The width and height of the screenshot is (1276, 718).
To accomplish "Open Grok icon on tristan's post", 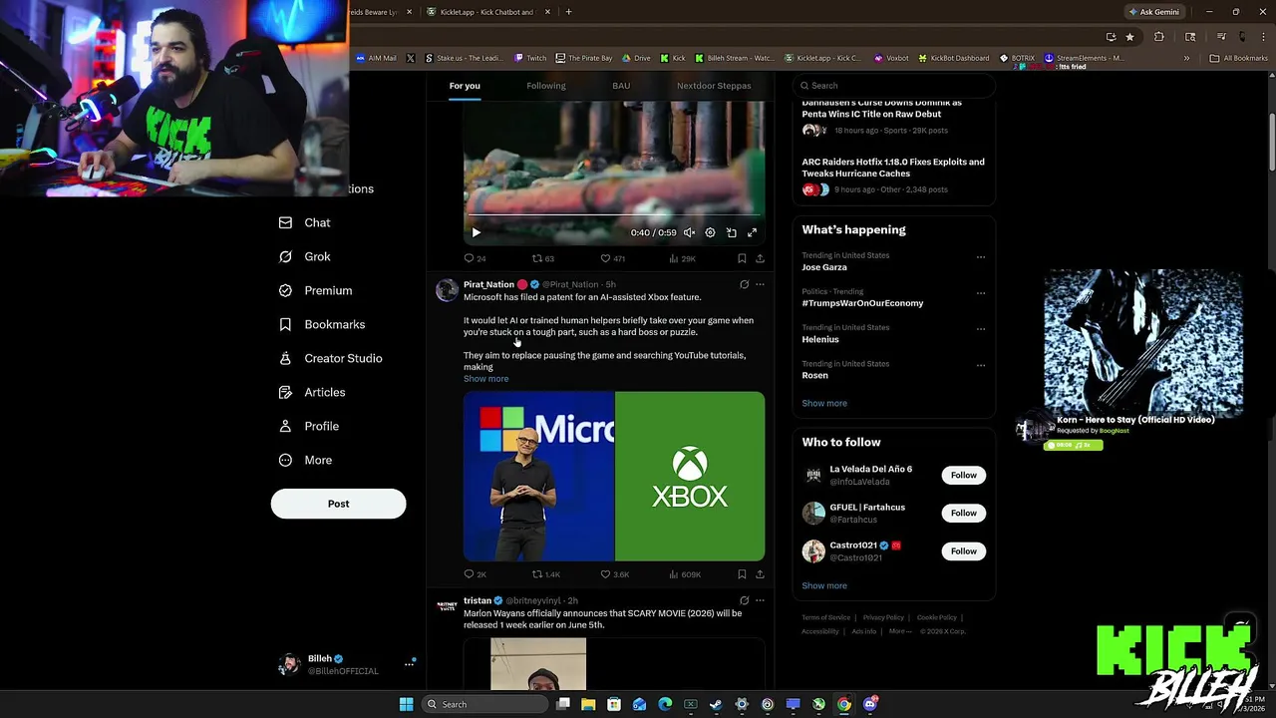I will tap(744, 600).
